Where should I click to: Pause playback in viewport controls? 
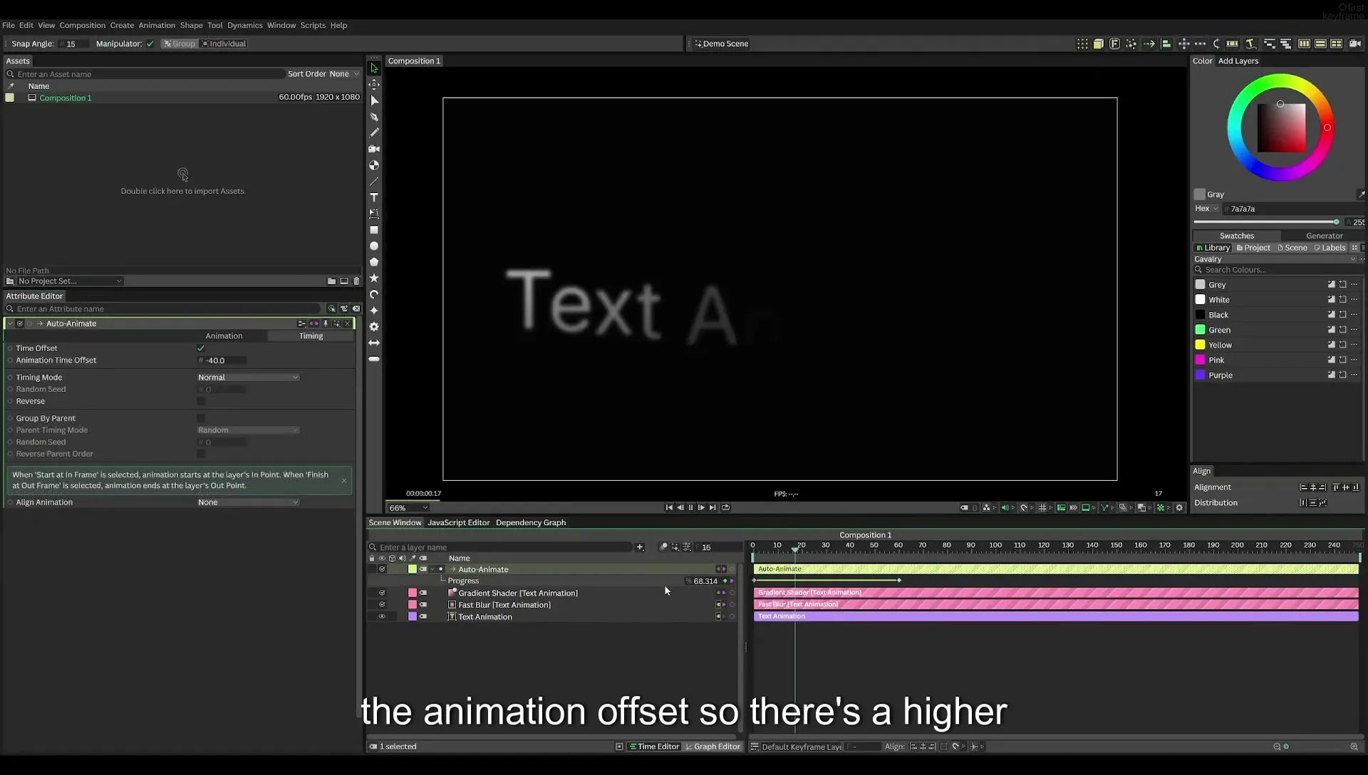pyautogui.click(x=690, y=508)
